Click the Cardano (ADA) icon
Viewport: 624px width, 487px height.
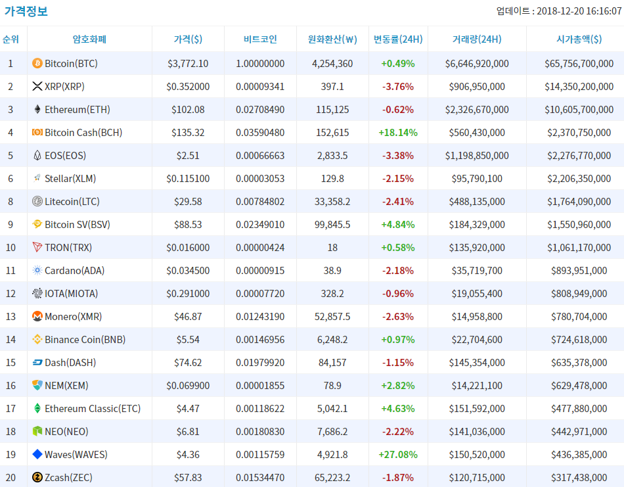37,270
